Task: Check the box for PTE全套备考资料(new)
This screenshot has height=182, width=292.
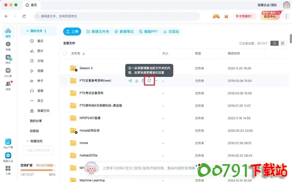Action: pos(65,81)
